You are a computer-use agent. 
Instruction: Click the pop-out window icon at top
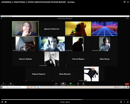point(125,2)
